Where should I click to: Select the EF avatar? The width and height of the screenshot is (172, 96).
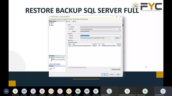pos(42,91)
